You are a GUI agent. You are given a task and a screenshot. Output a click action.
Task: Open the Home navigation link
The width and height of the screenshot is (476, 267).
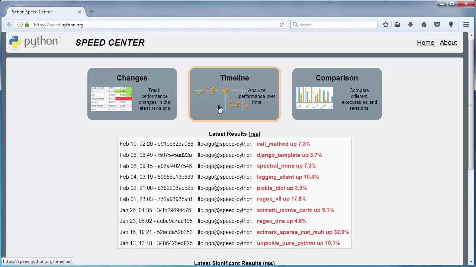coord(425,43)
